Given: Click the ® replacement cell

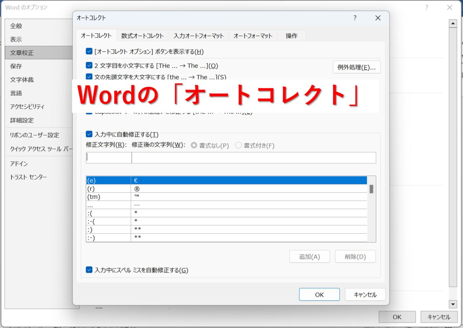Looking at the screenshot, I should (x=249, y=189).
